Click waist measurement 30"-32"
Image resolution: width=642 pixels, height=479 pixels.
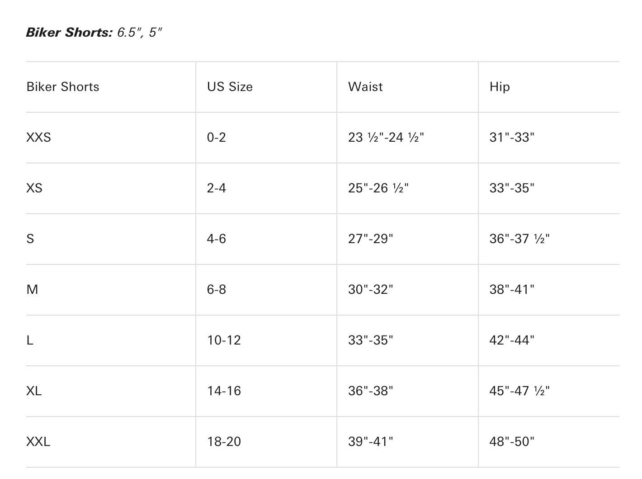click(x=370, y=290)
